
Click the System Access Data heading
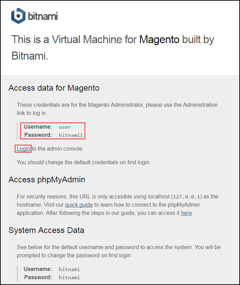click(46, 230)
